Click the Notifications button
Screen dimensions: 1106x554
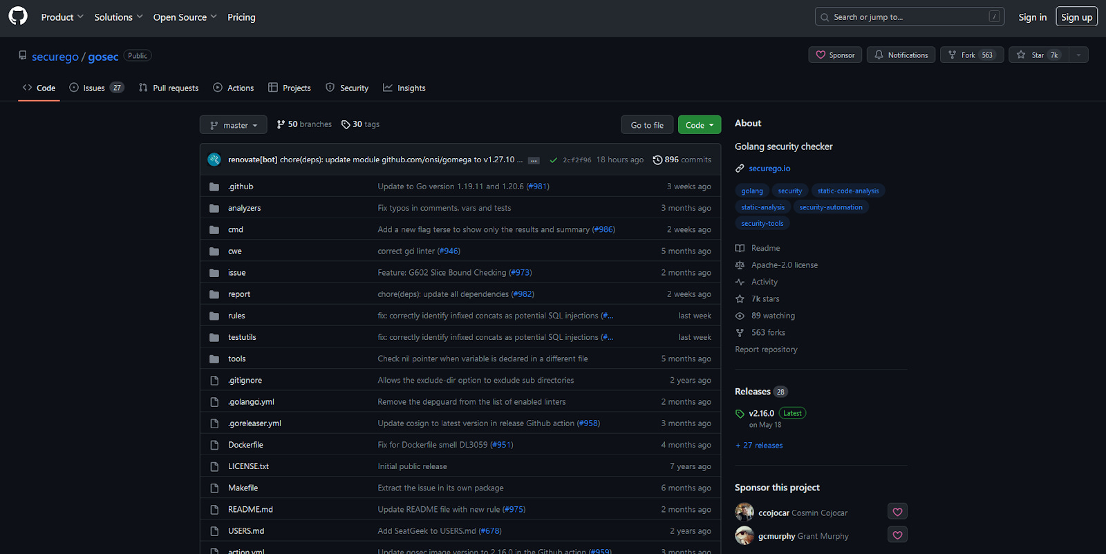[901, 55]
